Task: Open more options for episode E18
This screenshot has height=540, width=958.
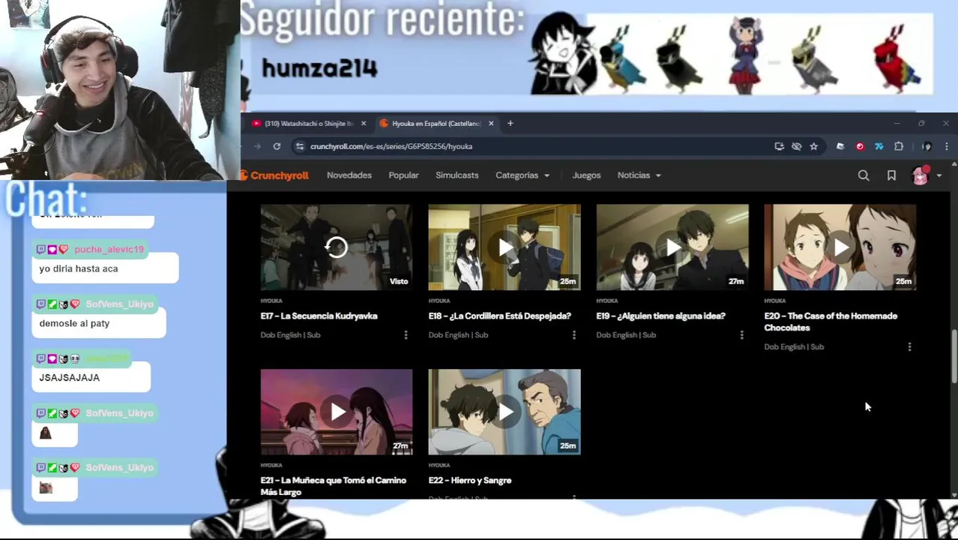Action: [574, 335]
